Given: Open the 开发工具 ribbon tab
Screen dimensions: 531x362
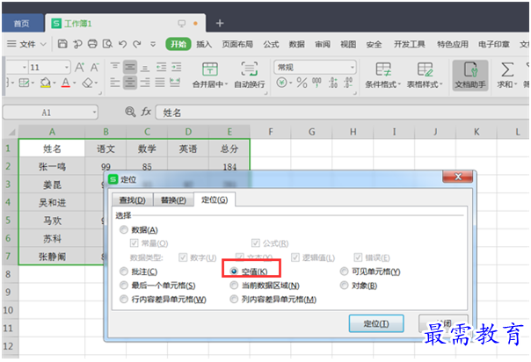Looking at the screenshot, I should [x=409, y=44].
